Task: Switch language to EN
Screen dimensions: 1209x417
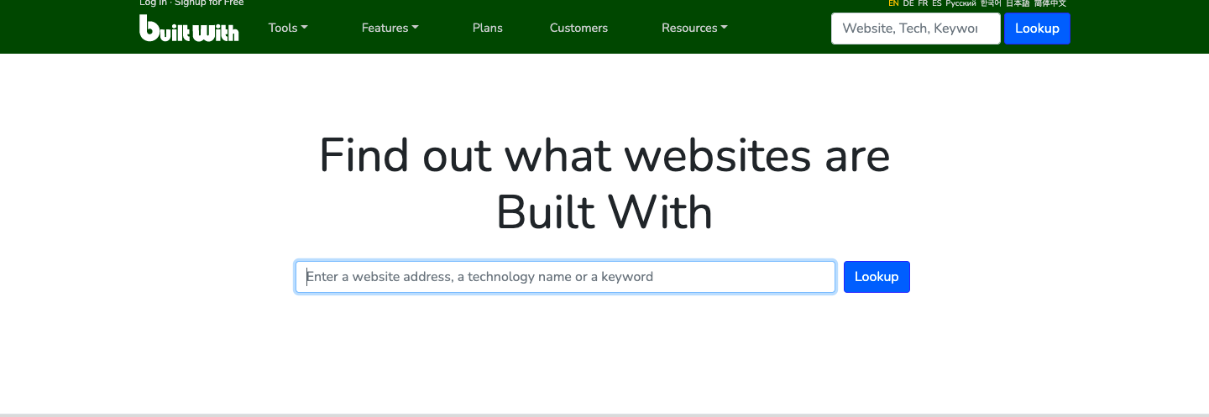Action: 893,3
